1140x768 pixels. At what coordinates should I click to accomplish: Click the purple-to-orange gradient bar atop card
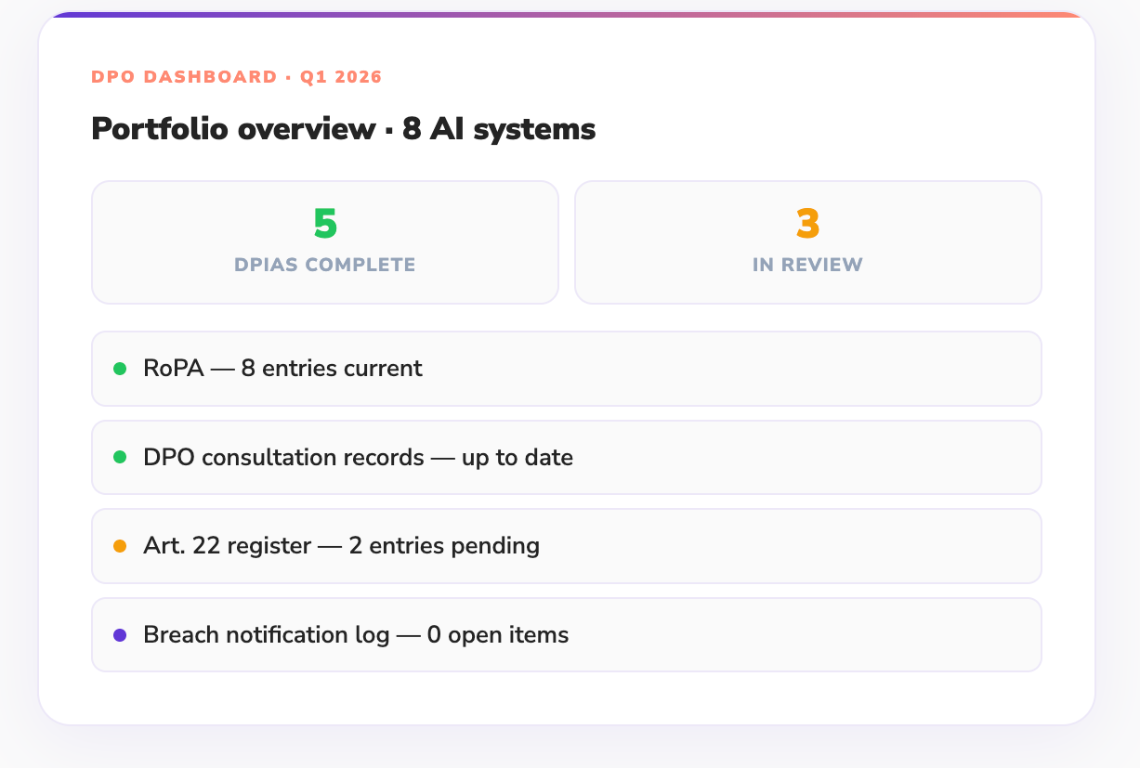(567, 16)
